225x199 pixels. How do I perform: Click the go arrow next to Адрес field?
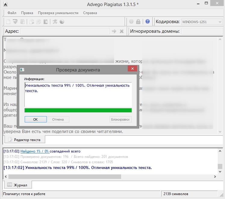coord(114,31)
